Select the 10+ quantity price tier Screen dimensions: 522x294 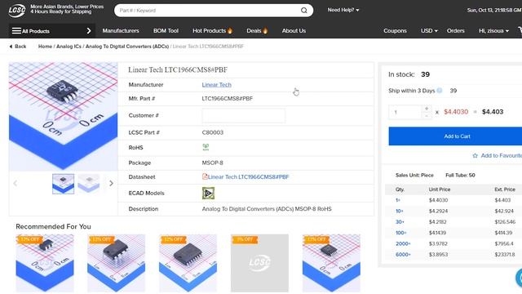point(399,211)
